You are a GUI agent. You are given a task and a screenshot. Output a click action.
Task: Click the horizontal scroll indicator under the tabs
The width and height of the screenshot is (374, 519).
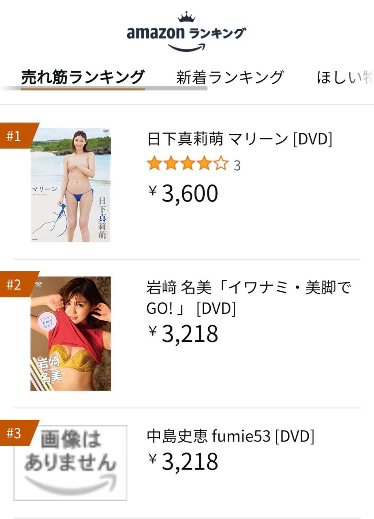tap(104, 88)
